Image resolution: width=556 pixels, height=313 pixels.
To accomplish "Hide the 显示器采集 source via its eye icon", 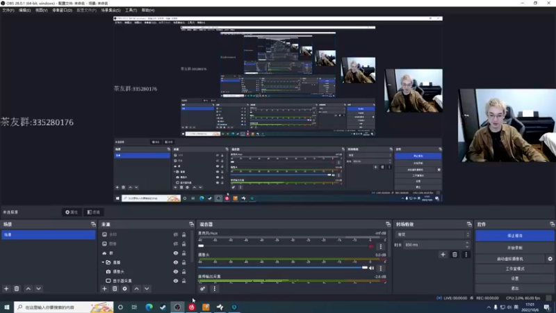I will 176,281.
